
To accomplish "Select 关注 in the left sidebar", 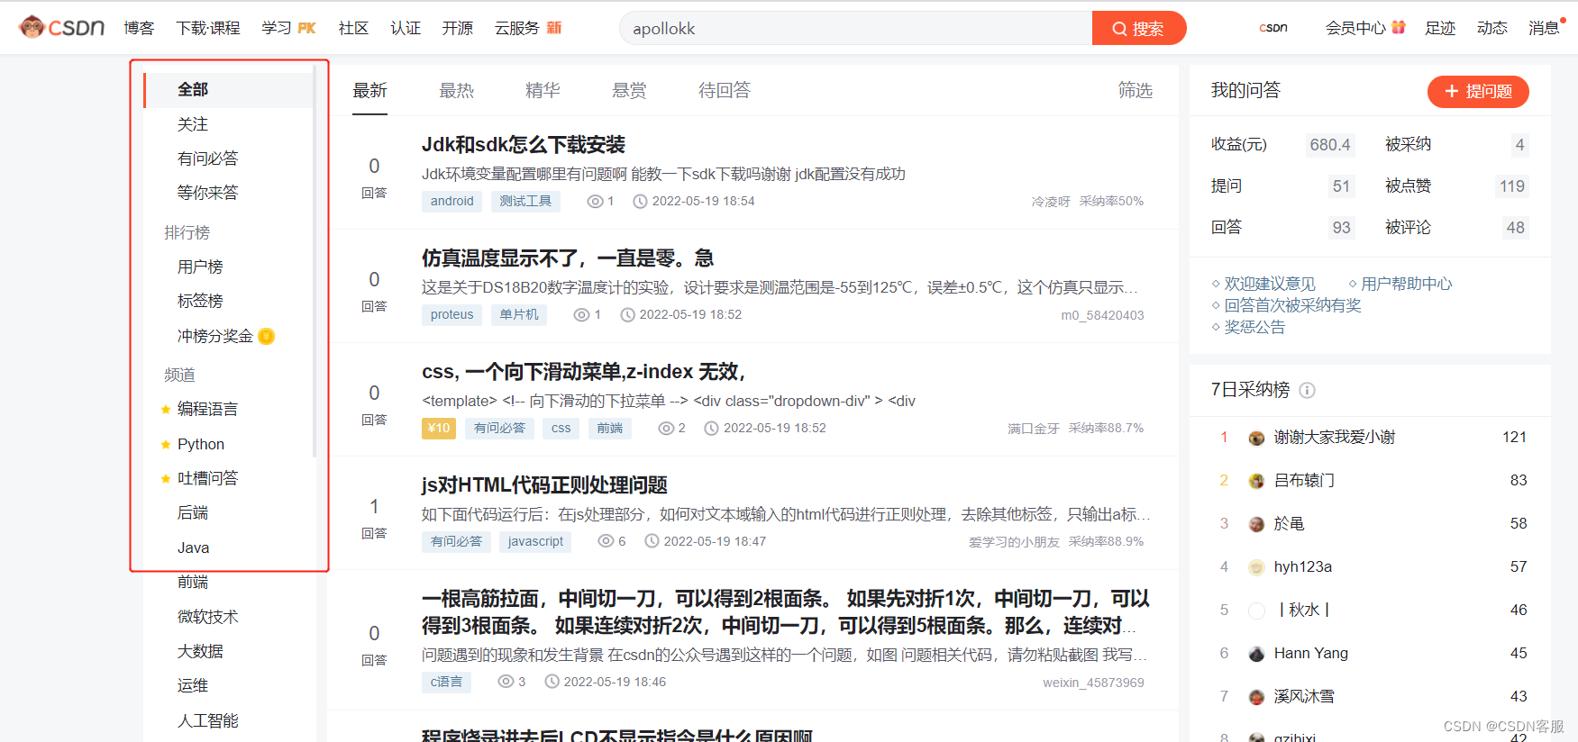I will pyautogui.click(x=193, y=123).
